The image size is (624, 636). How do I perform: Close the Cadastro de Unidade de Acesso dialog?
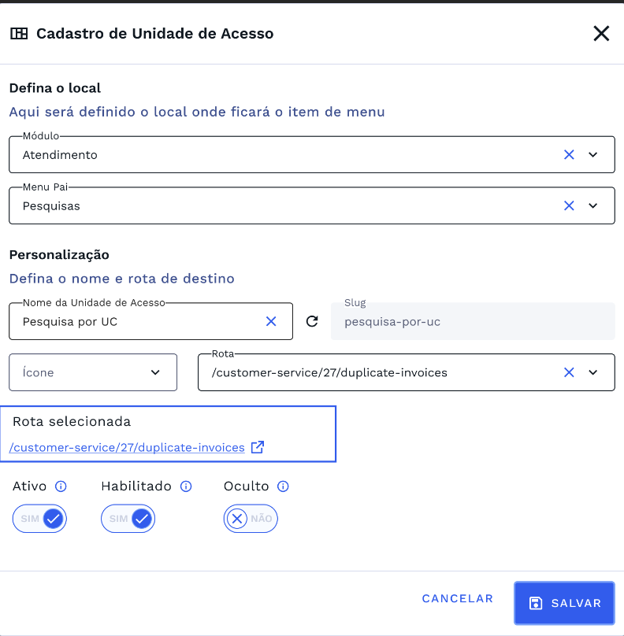pos(601,33)
